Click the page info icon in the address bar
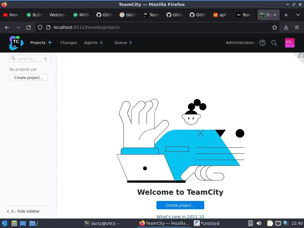304x228 pixels. [x=48, y=27]
